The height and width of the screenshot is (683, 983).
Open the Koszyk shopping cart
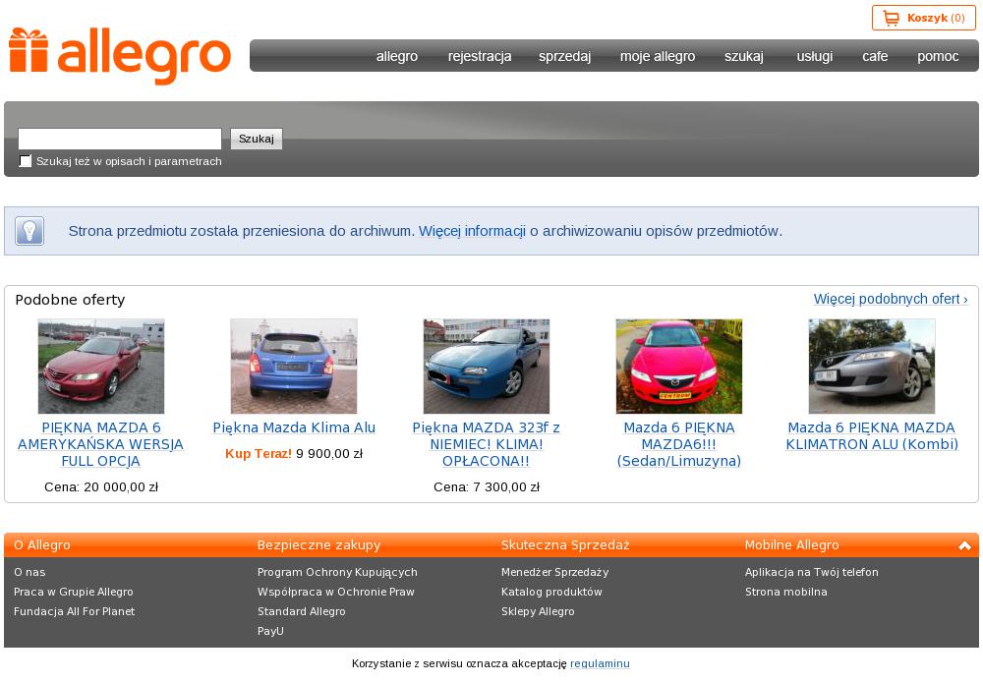(x=923, y=18)
